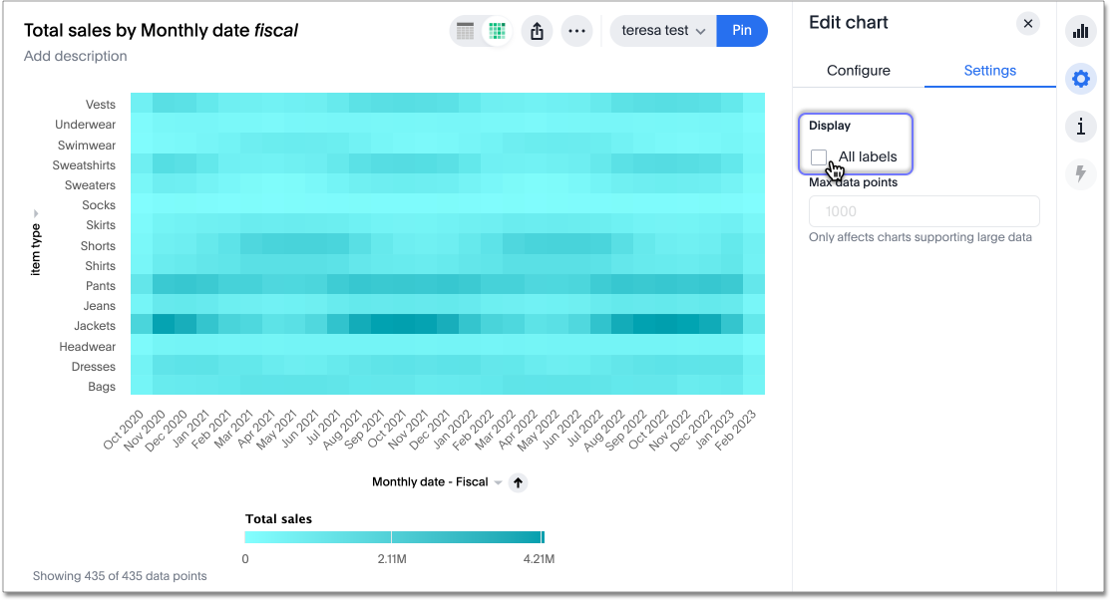Image resolution: width=1111 pixels, height=601 pixels.
Task: Click the more options ellipsis icon
Action: click(x=576, y=31)
